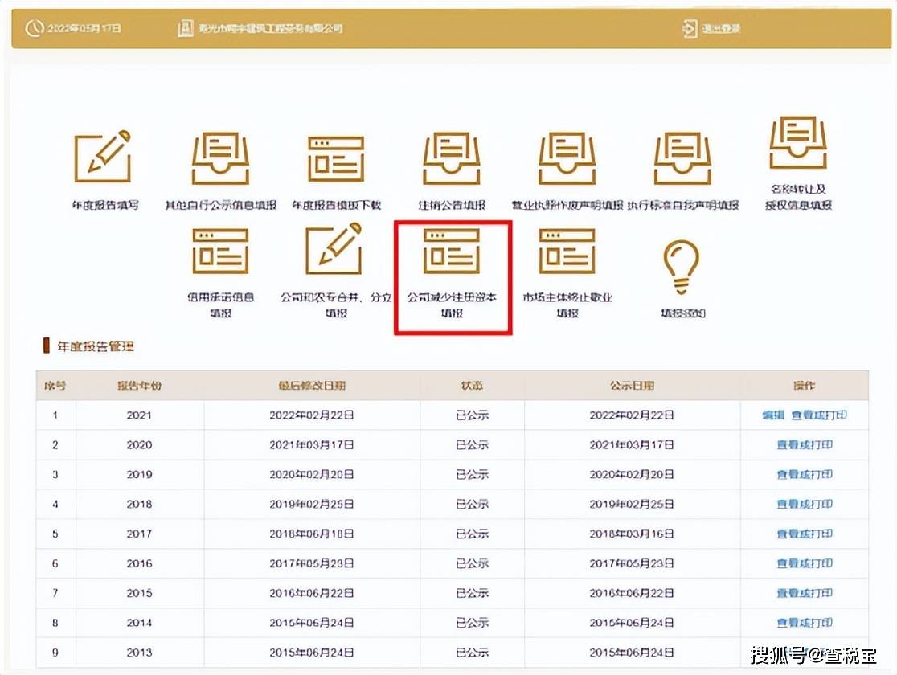
Task: Open 市场主体终止歇业填报 module
Action: [566, 257]
